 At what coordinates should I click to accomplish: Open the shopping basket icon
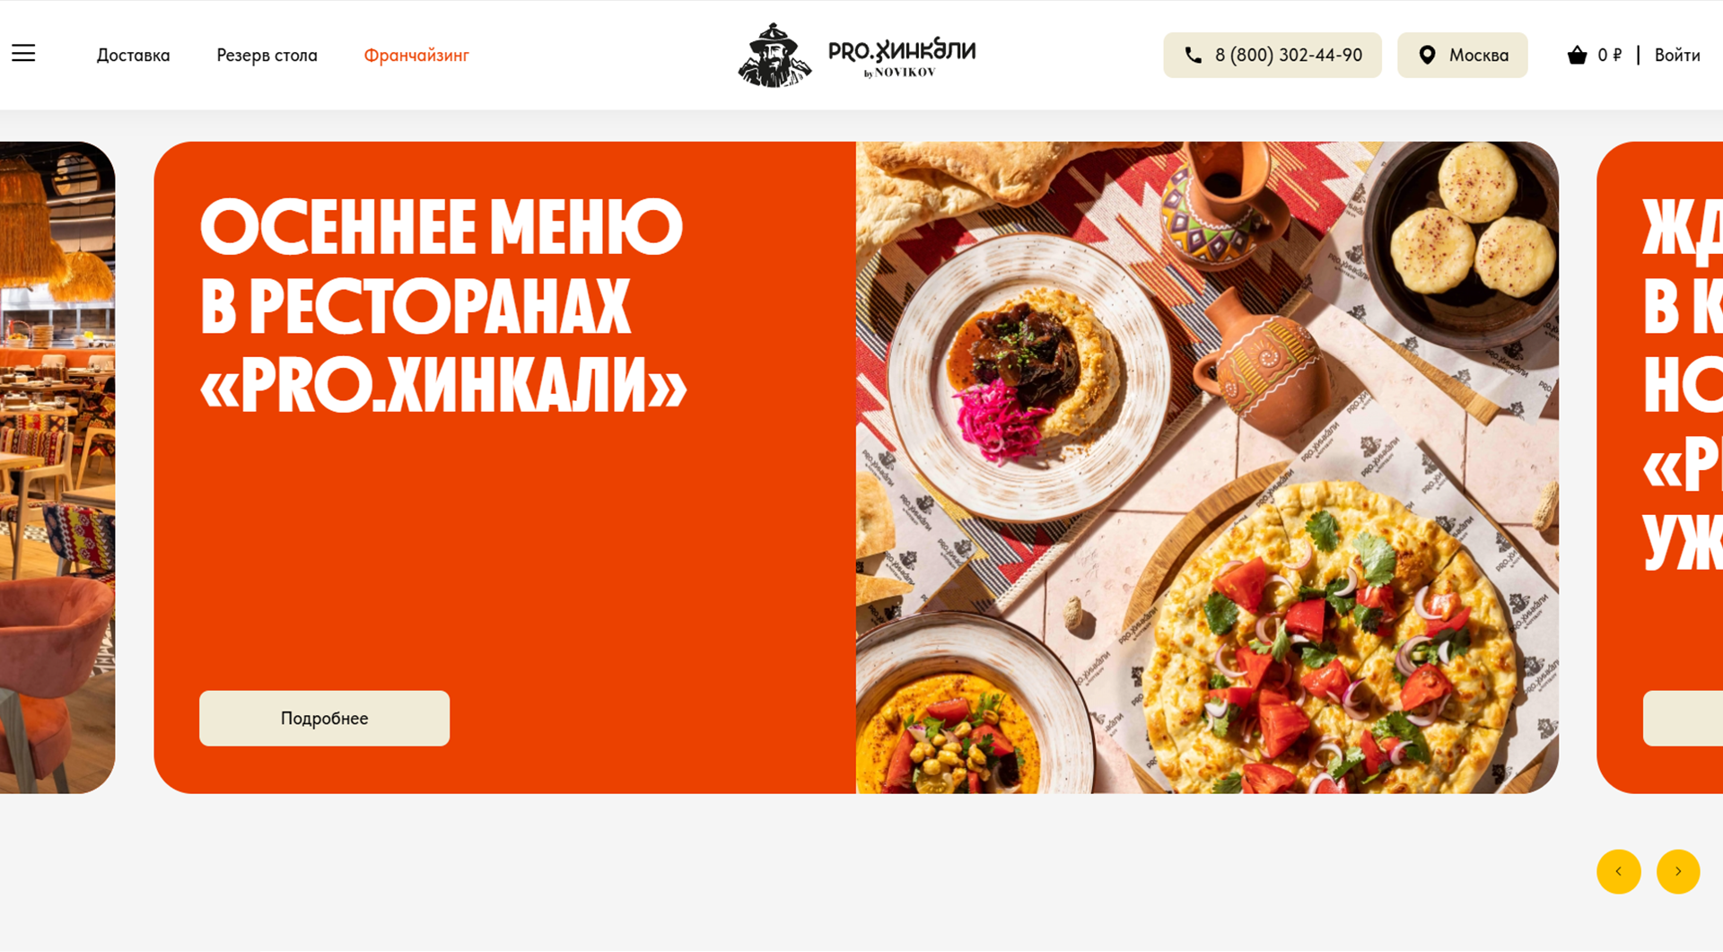tap(1577, 56)
